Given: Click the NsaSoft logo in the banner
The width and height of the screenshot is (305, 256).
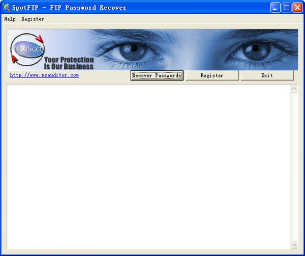Looking at the screenshot, I should coord(27,49).
